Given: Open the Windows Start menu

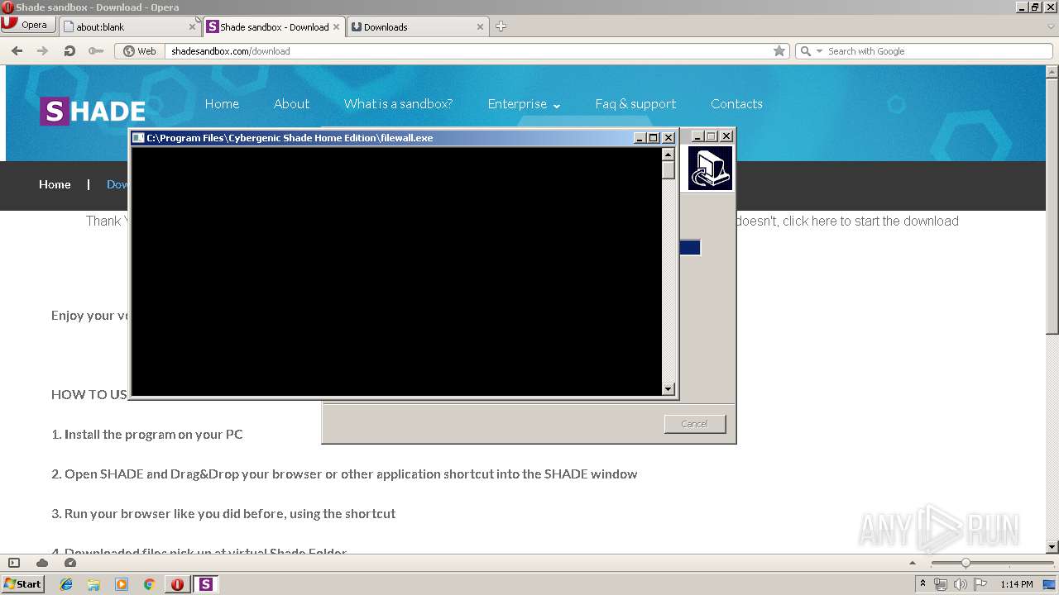Looking at the screenshot, I should (22, 583).
